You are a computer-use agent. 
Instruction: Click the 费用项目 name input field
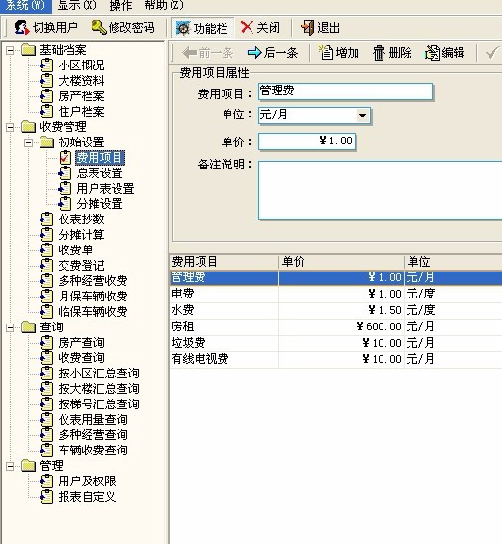[x=345, y=91]
